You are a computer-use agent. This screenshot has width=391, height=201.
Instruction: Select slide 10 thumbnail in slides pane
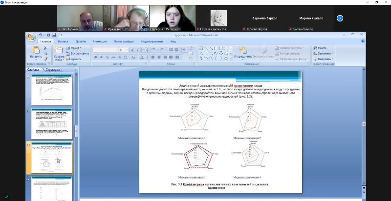tap(48, 123)
